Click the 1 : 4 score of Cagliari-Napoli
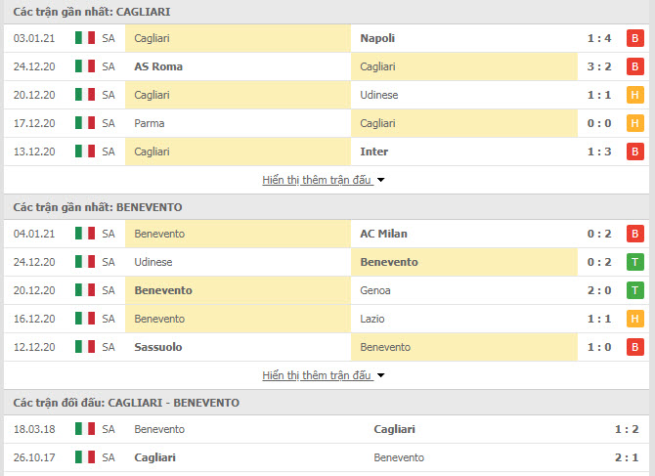This screenshot has height=476, width=655. click(x=599, y=38)
